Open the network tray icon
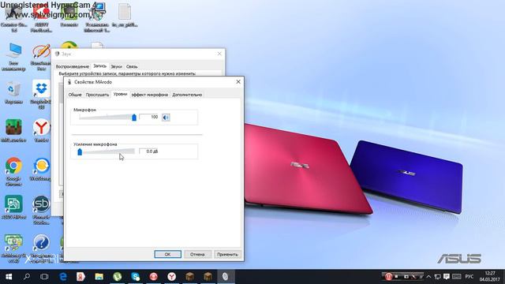 (x=437, y=277)
